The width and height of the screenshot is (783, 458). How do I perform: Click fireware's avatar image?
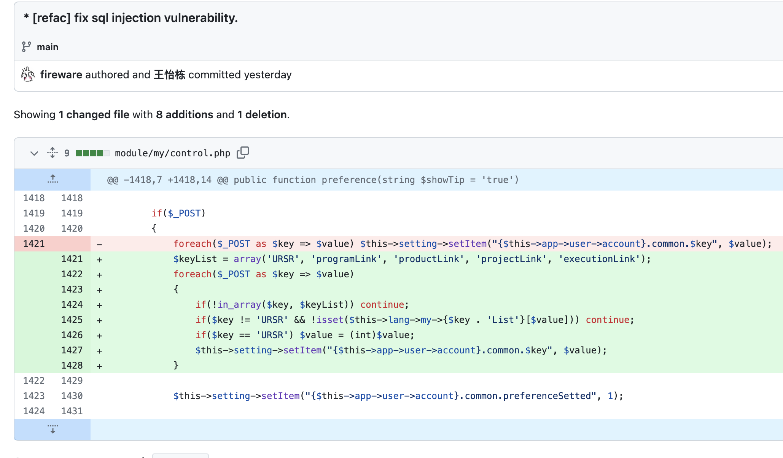click(x=28, y=75)
